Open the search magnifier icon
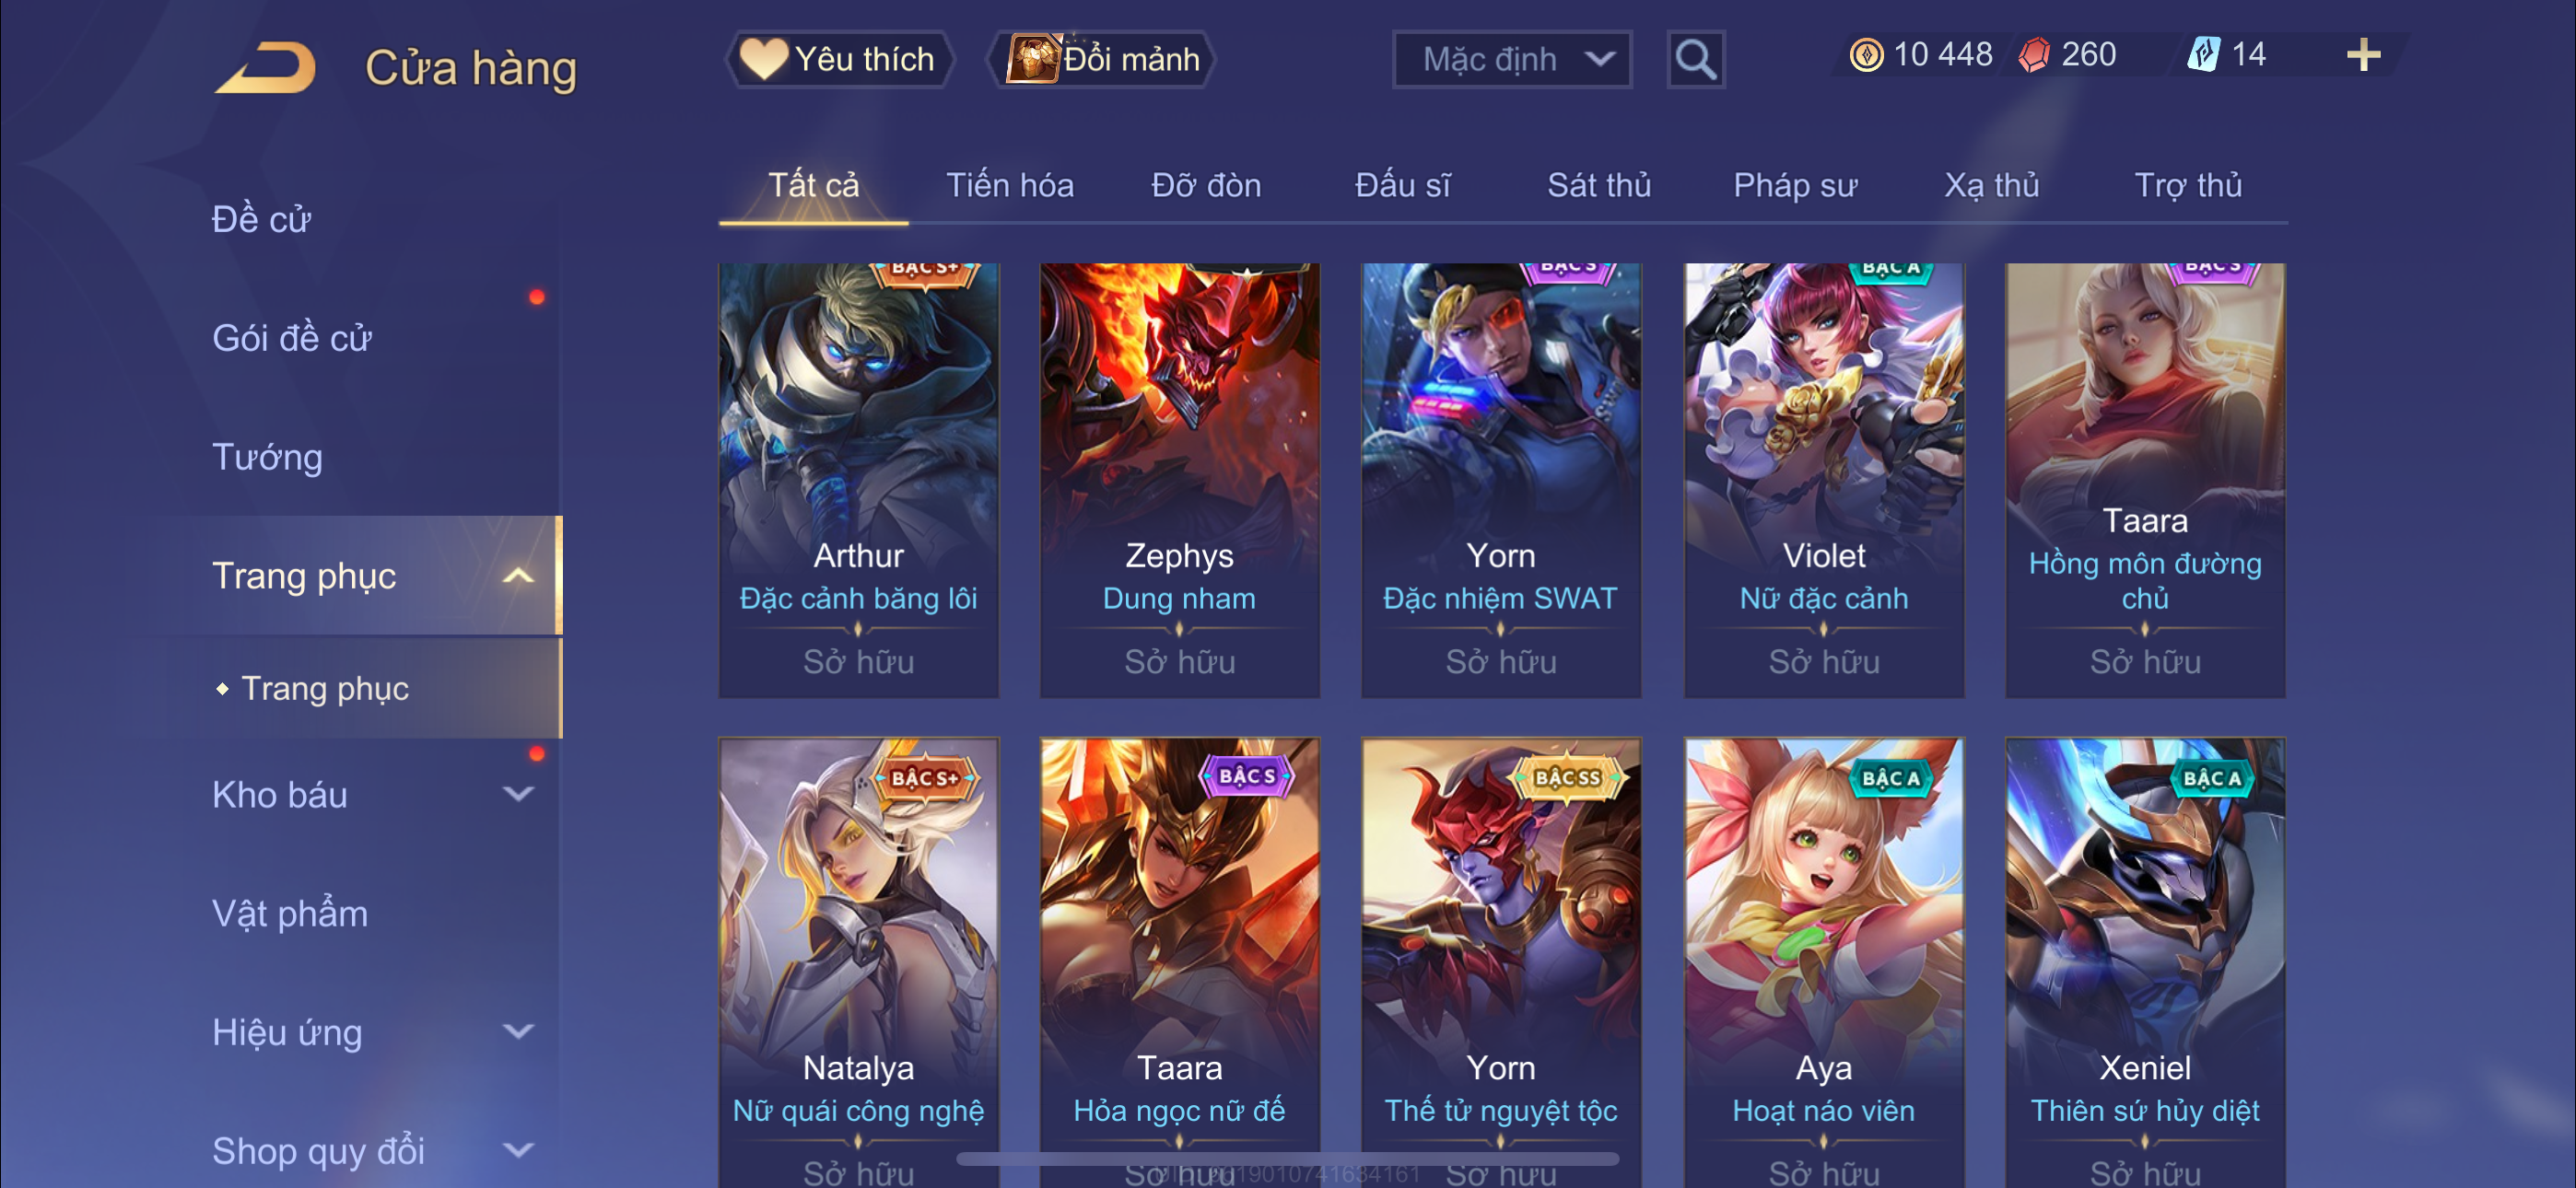The image size is (2576, 1188). pyautogui.click(x=1695, y=60)
